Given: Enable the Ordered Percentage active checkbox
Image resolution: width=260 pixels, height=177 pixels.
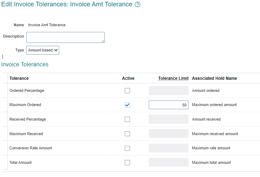Looking at the screenshot, I should (x=128, y=91).
